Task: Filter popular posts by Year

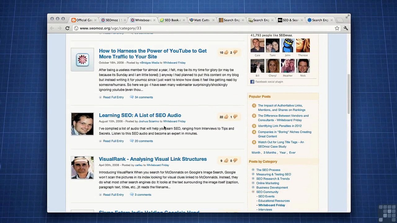Action: click(x=283, y=153)
